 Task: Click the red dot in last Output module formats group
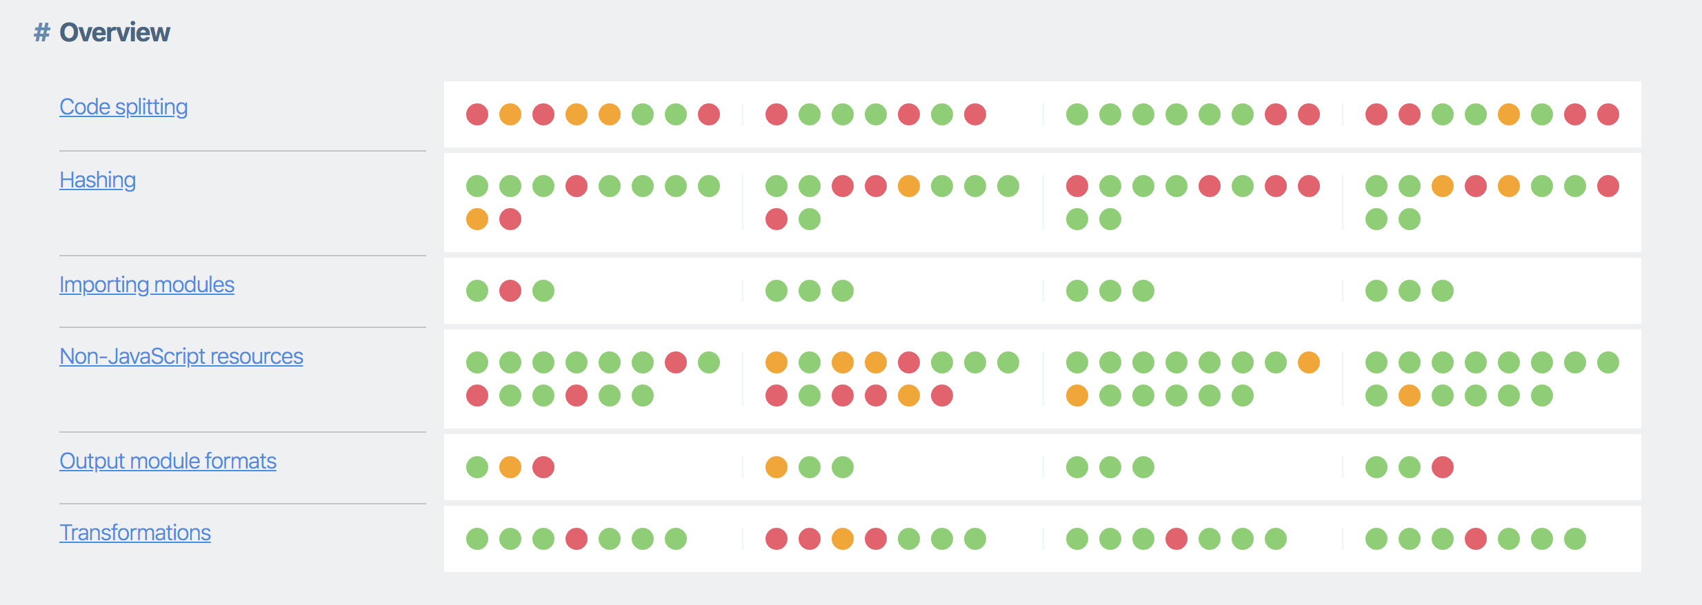click(1443, 467)
